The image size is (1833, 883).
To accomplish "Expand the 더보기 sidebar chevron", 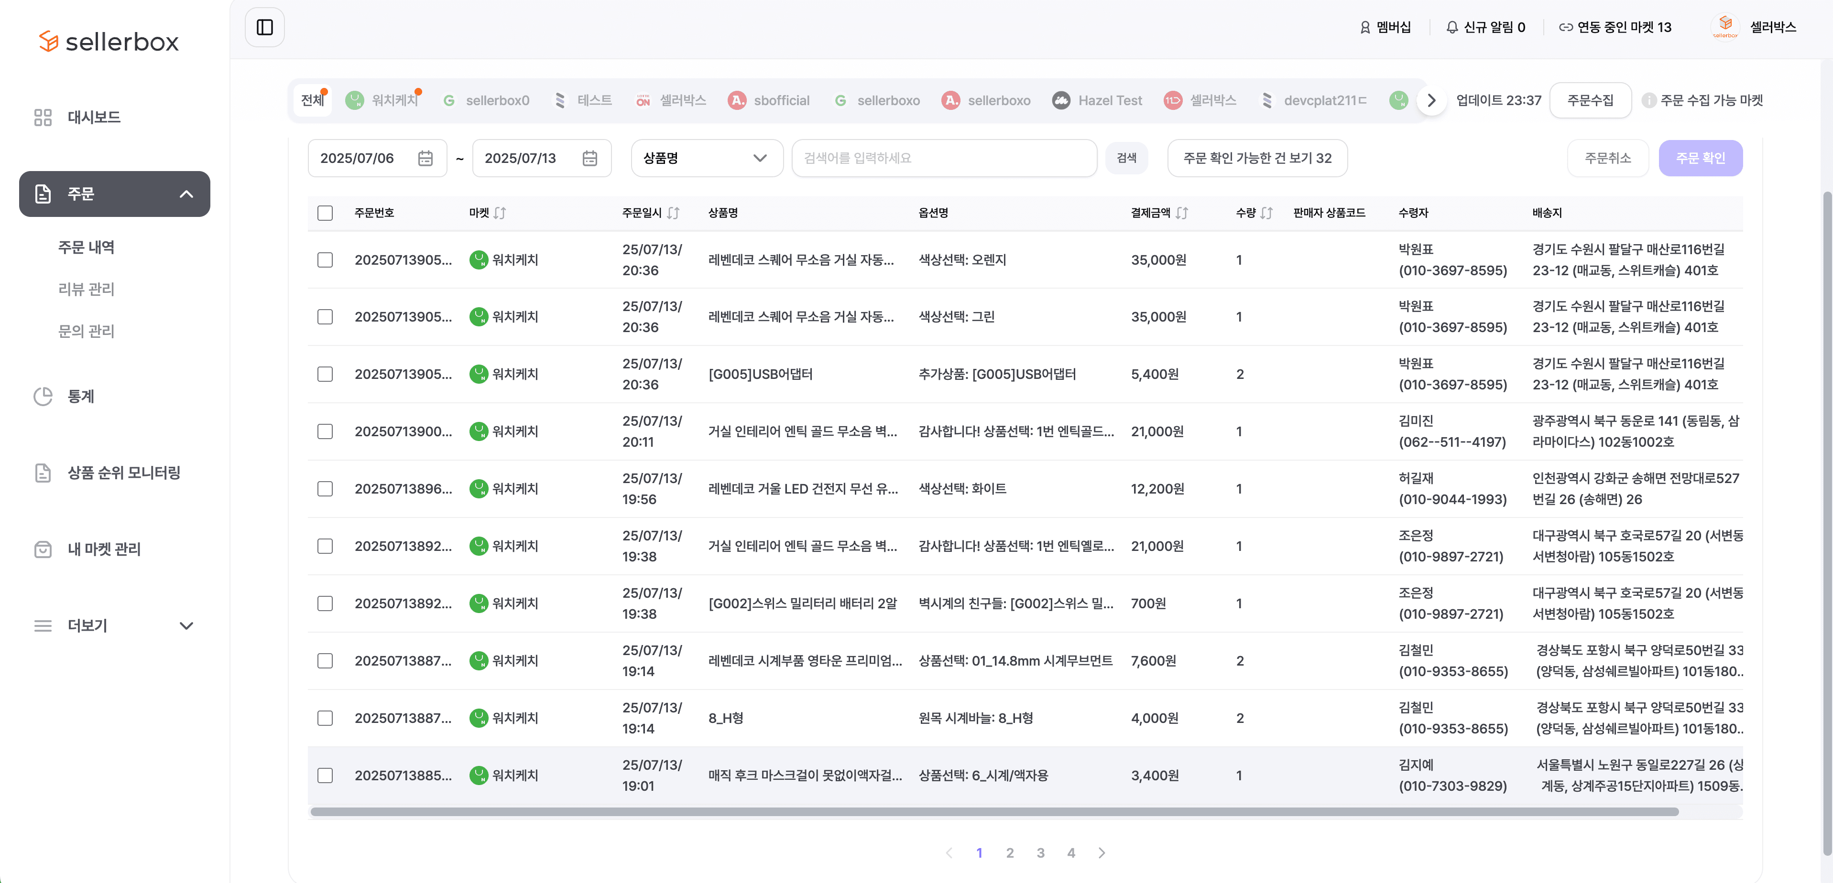I will tap(186, 625).
